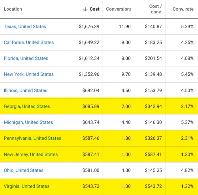Select the Pennsylvania, United States link
The width and height of the screenshot is (198, 195).
point(33,138)
